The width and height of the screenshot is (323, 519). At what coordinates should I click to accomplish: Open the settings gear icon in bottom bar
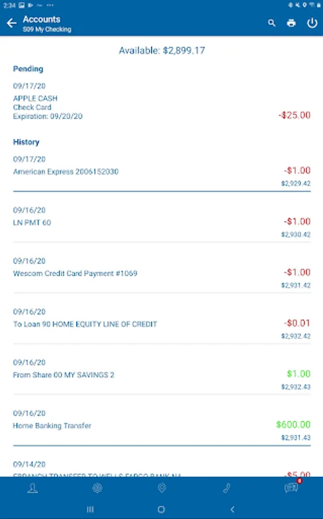[97, 488]
